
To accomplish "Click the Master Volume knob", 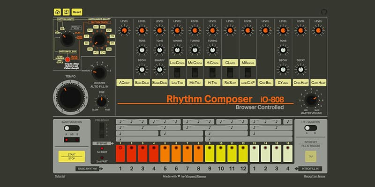I will (x=310, y=100).
